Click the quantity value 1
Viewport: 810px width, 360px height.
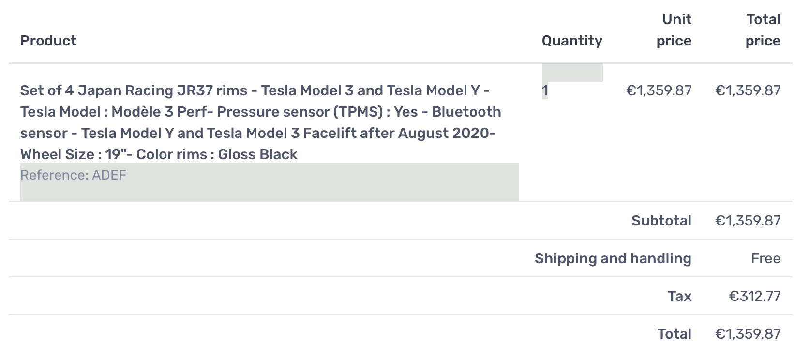545,90
